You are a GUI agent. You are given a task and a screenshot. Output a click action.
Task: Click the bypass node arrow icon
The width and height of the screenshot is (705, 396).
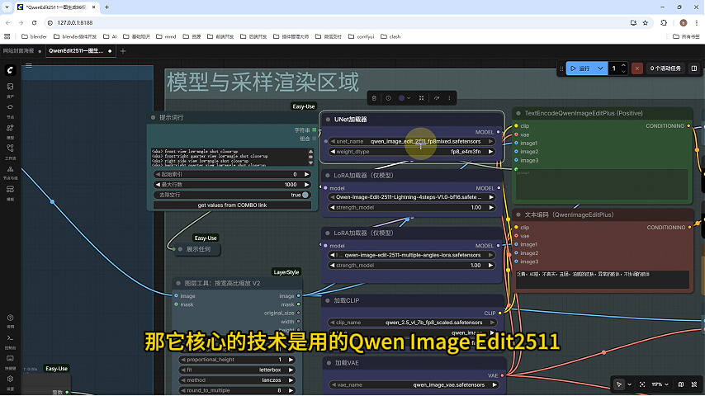pyautogui.click(x=436, y=98)
